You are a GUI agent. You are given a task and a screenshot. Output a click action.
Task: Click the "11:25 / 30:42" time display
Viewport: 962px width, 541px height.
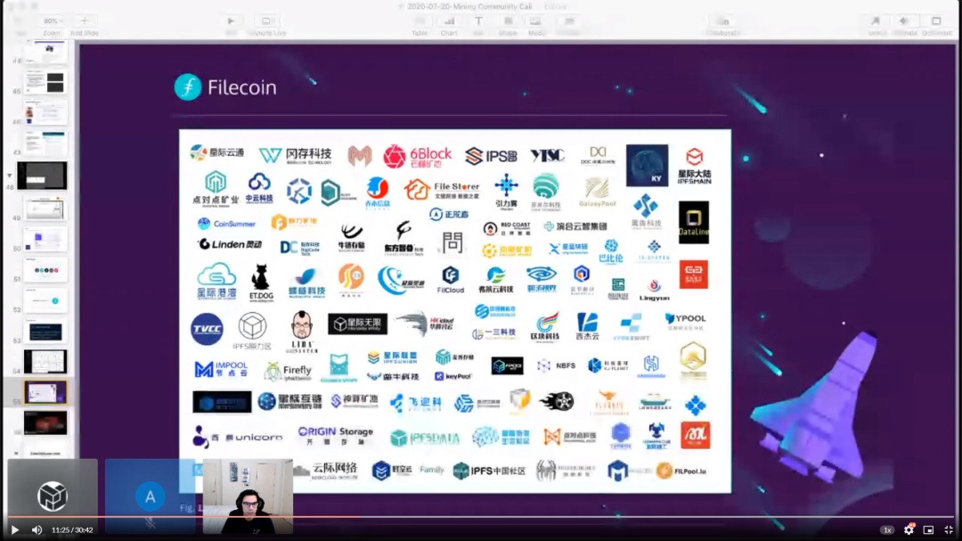pyautogui.click(x=72, y=530)
